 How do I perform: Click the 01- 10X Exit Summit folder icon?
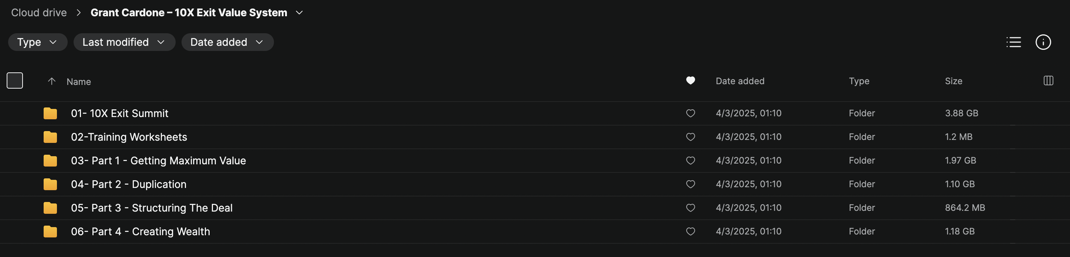click(x=50, y=114)
